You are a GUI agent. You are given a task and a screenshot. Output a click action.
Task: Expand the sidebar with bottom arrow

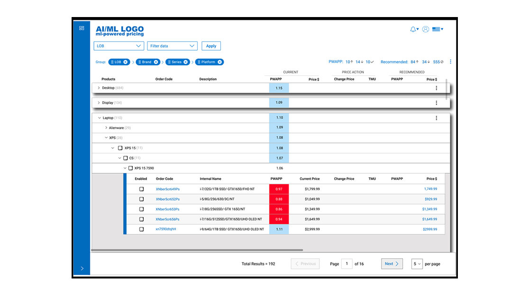[x=82, y=269]
